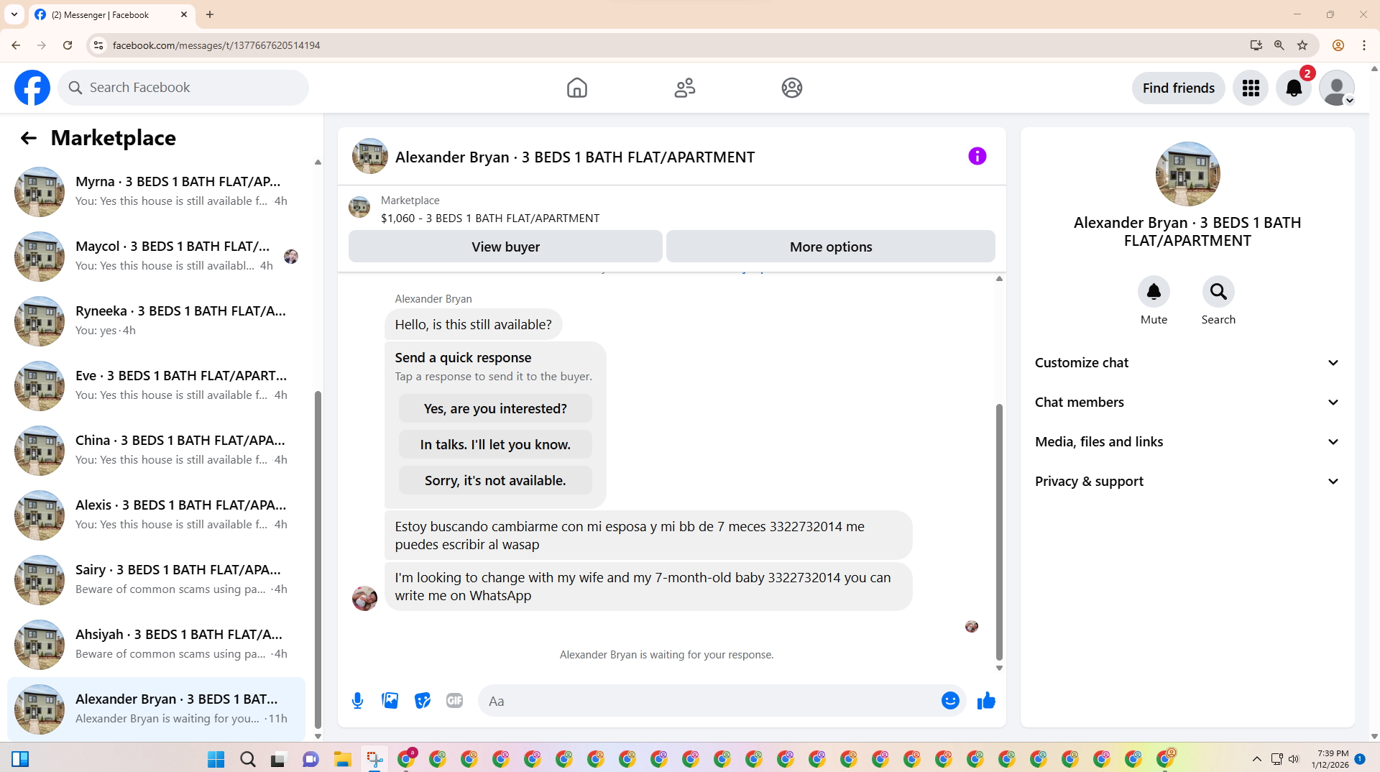Go to the Home feed icon
This screenshot has height=772, width=1380.
coord(576,88)
